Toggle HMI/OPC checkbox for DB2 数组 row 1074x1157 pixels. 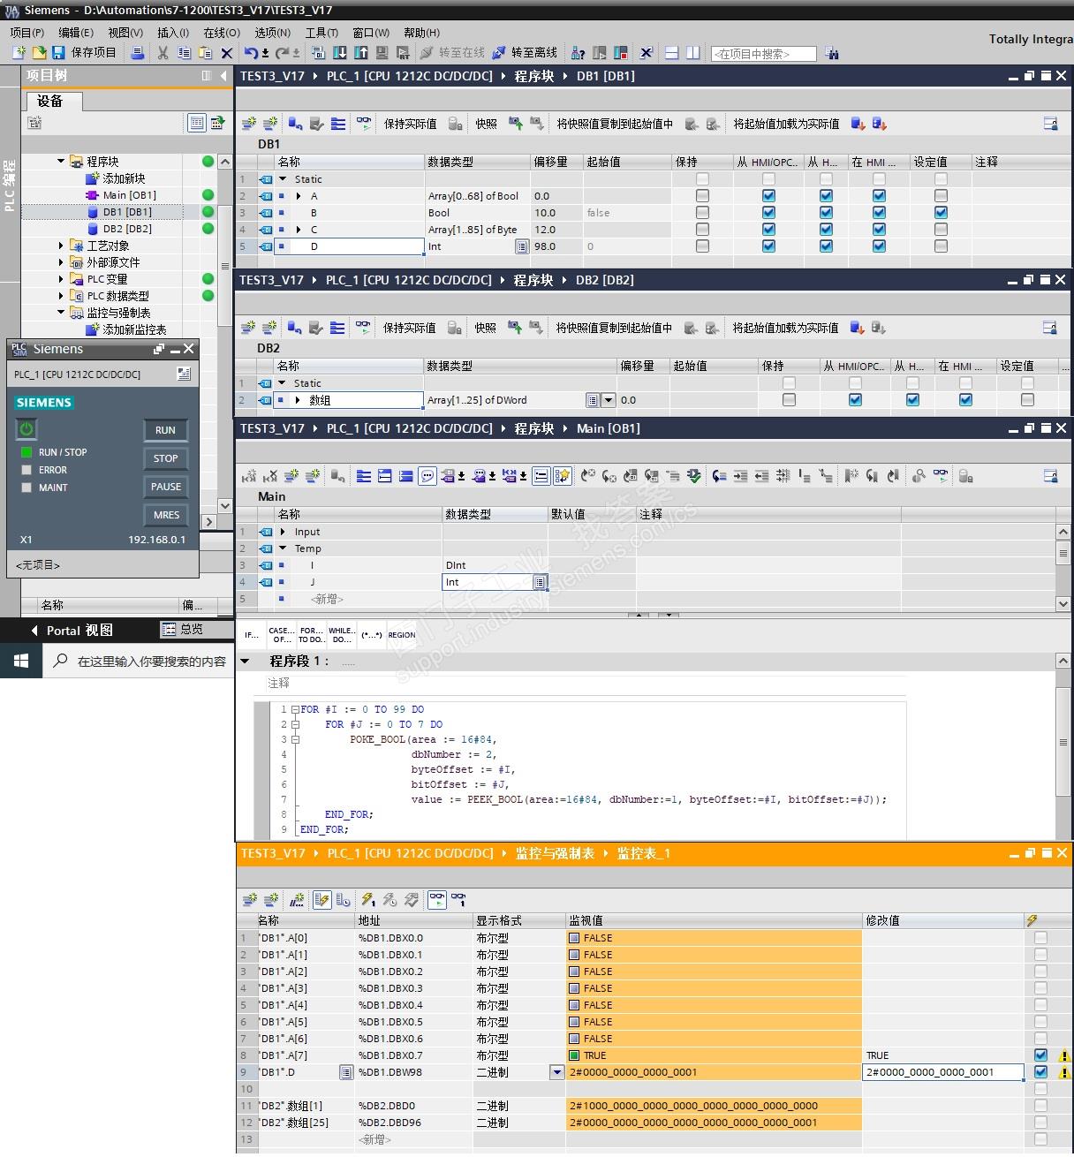pos(855,400)
